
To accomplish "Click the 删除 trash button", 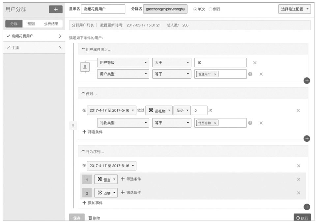I will click(94, 218).
